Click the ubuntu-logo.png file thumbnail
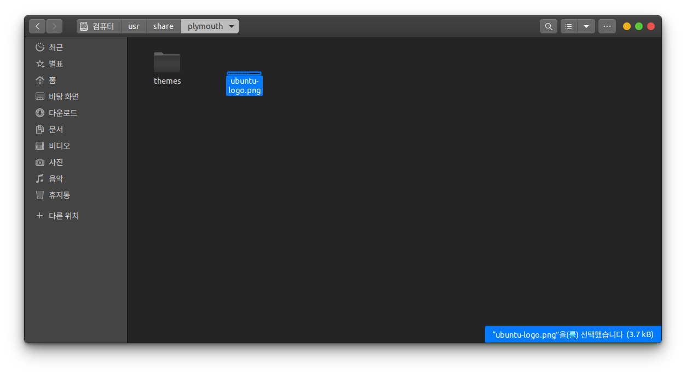This screenshot has width=686, height=376. 244,73
